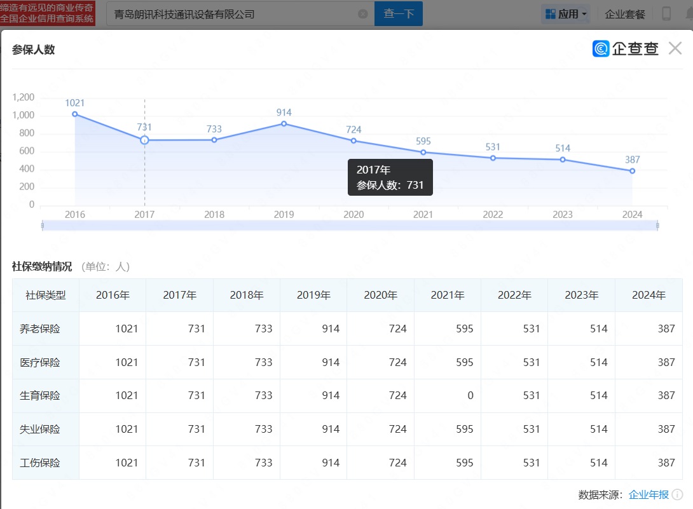This screenshot has height=509, width=693.
Task: Open the 应用 dropdown menu
Action: (x=566, y=14)
